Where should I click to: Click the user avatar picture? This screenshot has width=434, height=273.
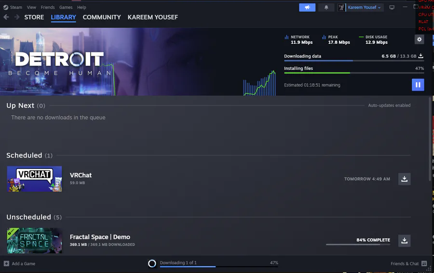[341, 7]
